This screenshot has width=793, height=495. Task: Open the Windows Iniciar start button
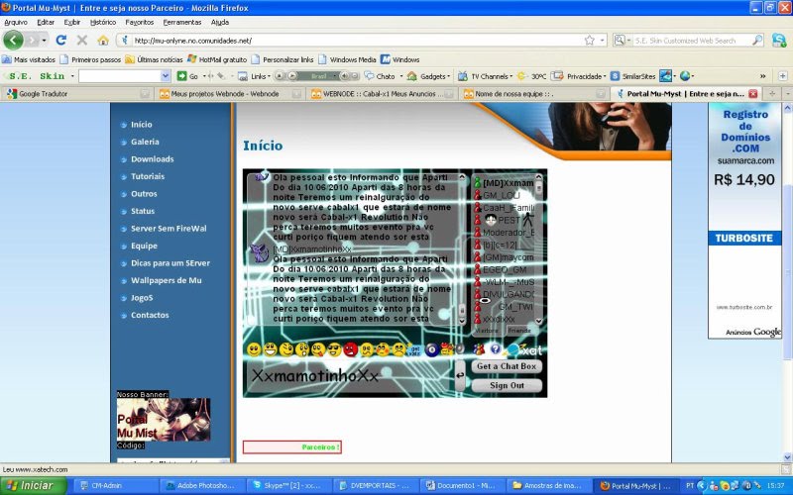(x=30, y=486)
